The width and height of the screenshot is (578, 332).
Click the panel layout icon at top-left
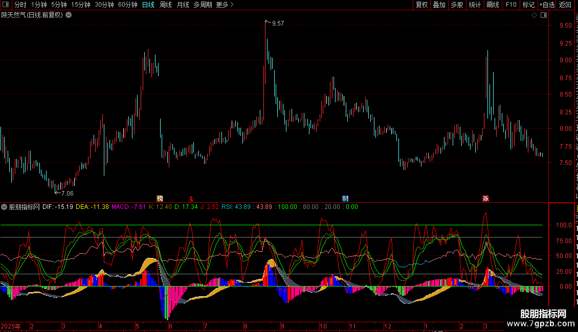click(5, 5)
